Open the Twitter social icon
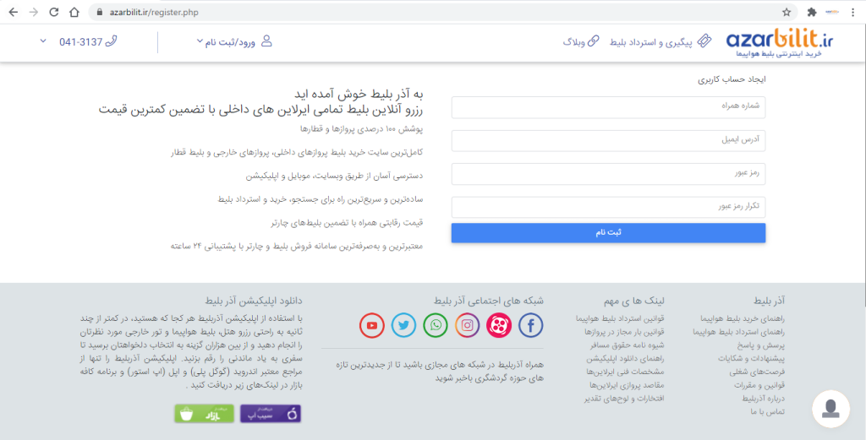This screenshot has width=866, height=440. [404, 325]
